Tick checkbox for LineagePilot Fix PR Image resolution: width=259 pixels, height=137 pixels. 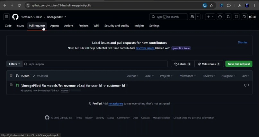click(x=11, y=85)
